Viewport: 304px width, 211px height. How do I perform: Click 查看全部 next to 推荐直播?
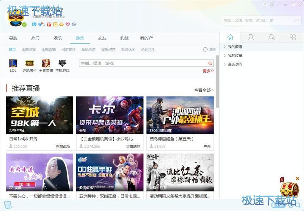click(204, 90)
